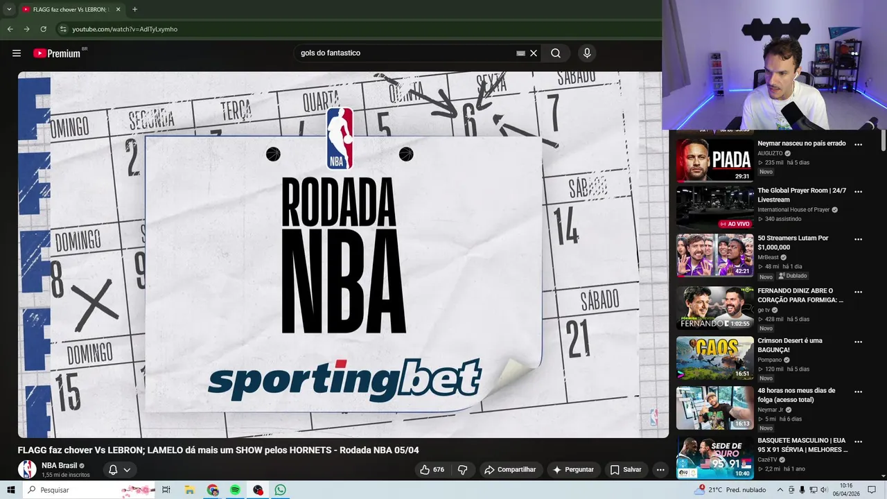Image resolution: width=887 pixels, height=499 pixels.
Task: Click the address bar URL
Action: click(125, 29)
